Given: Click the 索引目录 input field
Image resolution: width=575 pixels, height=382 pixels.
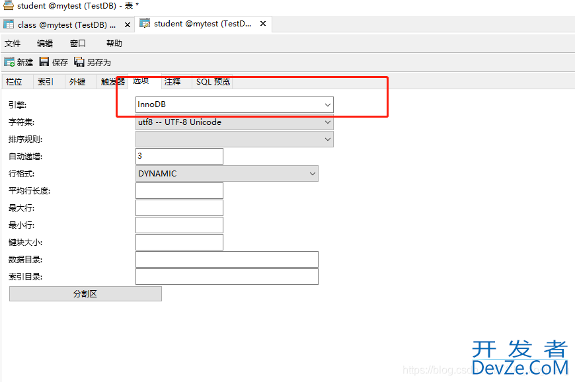Looking at the screenshot, I should (x=227, y=277).
